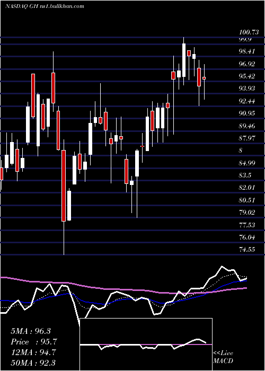The width and height of the screenshot is (265, 371).
Task: Click the MACD inset chart panel
Action: 146,344
